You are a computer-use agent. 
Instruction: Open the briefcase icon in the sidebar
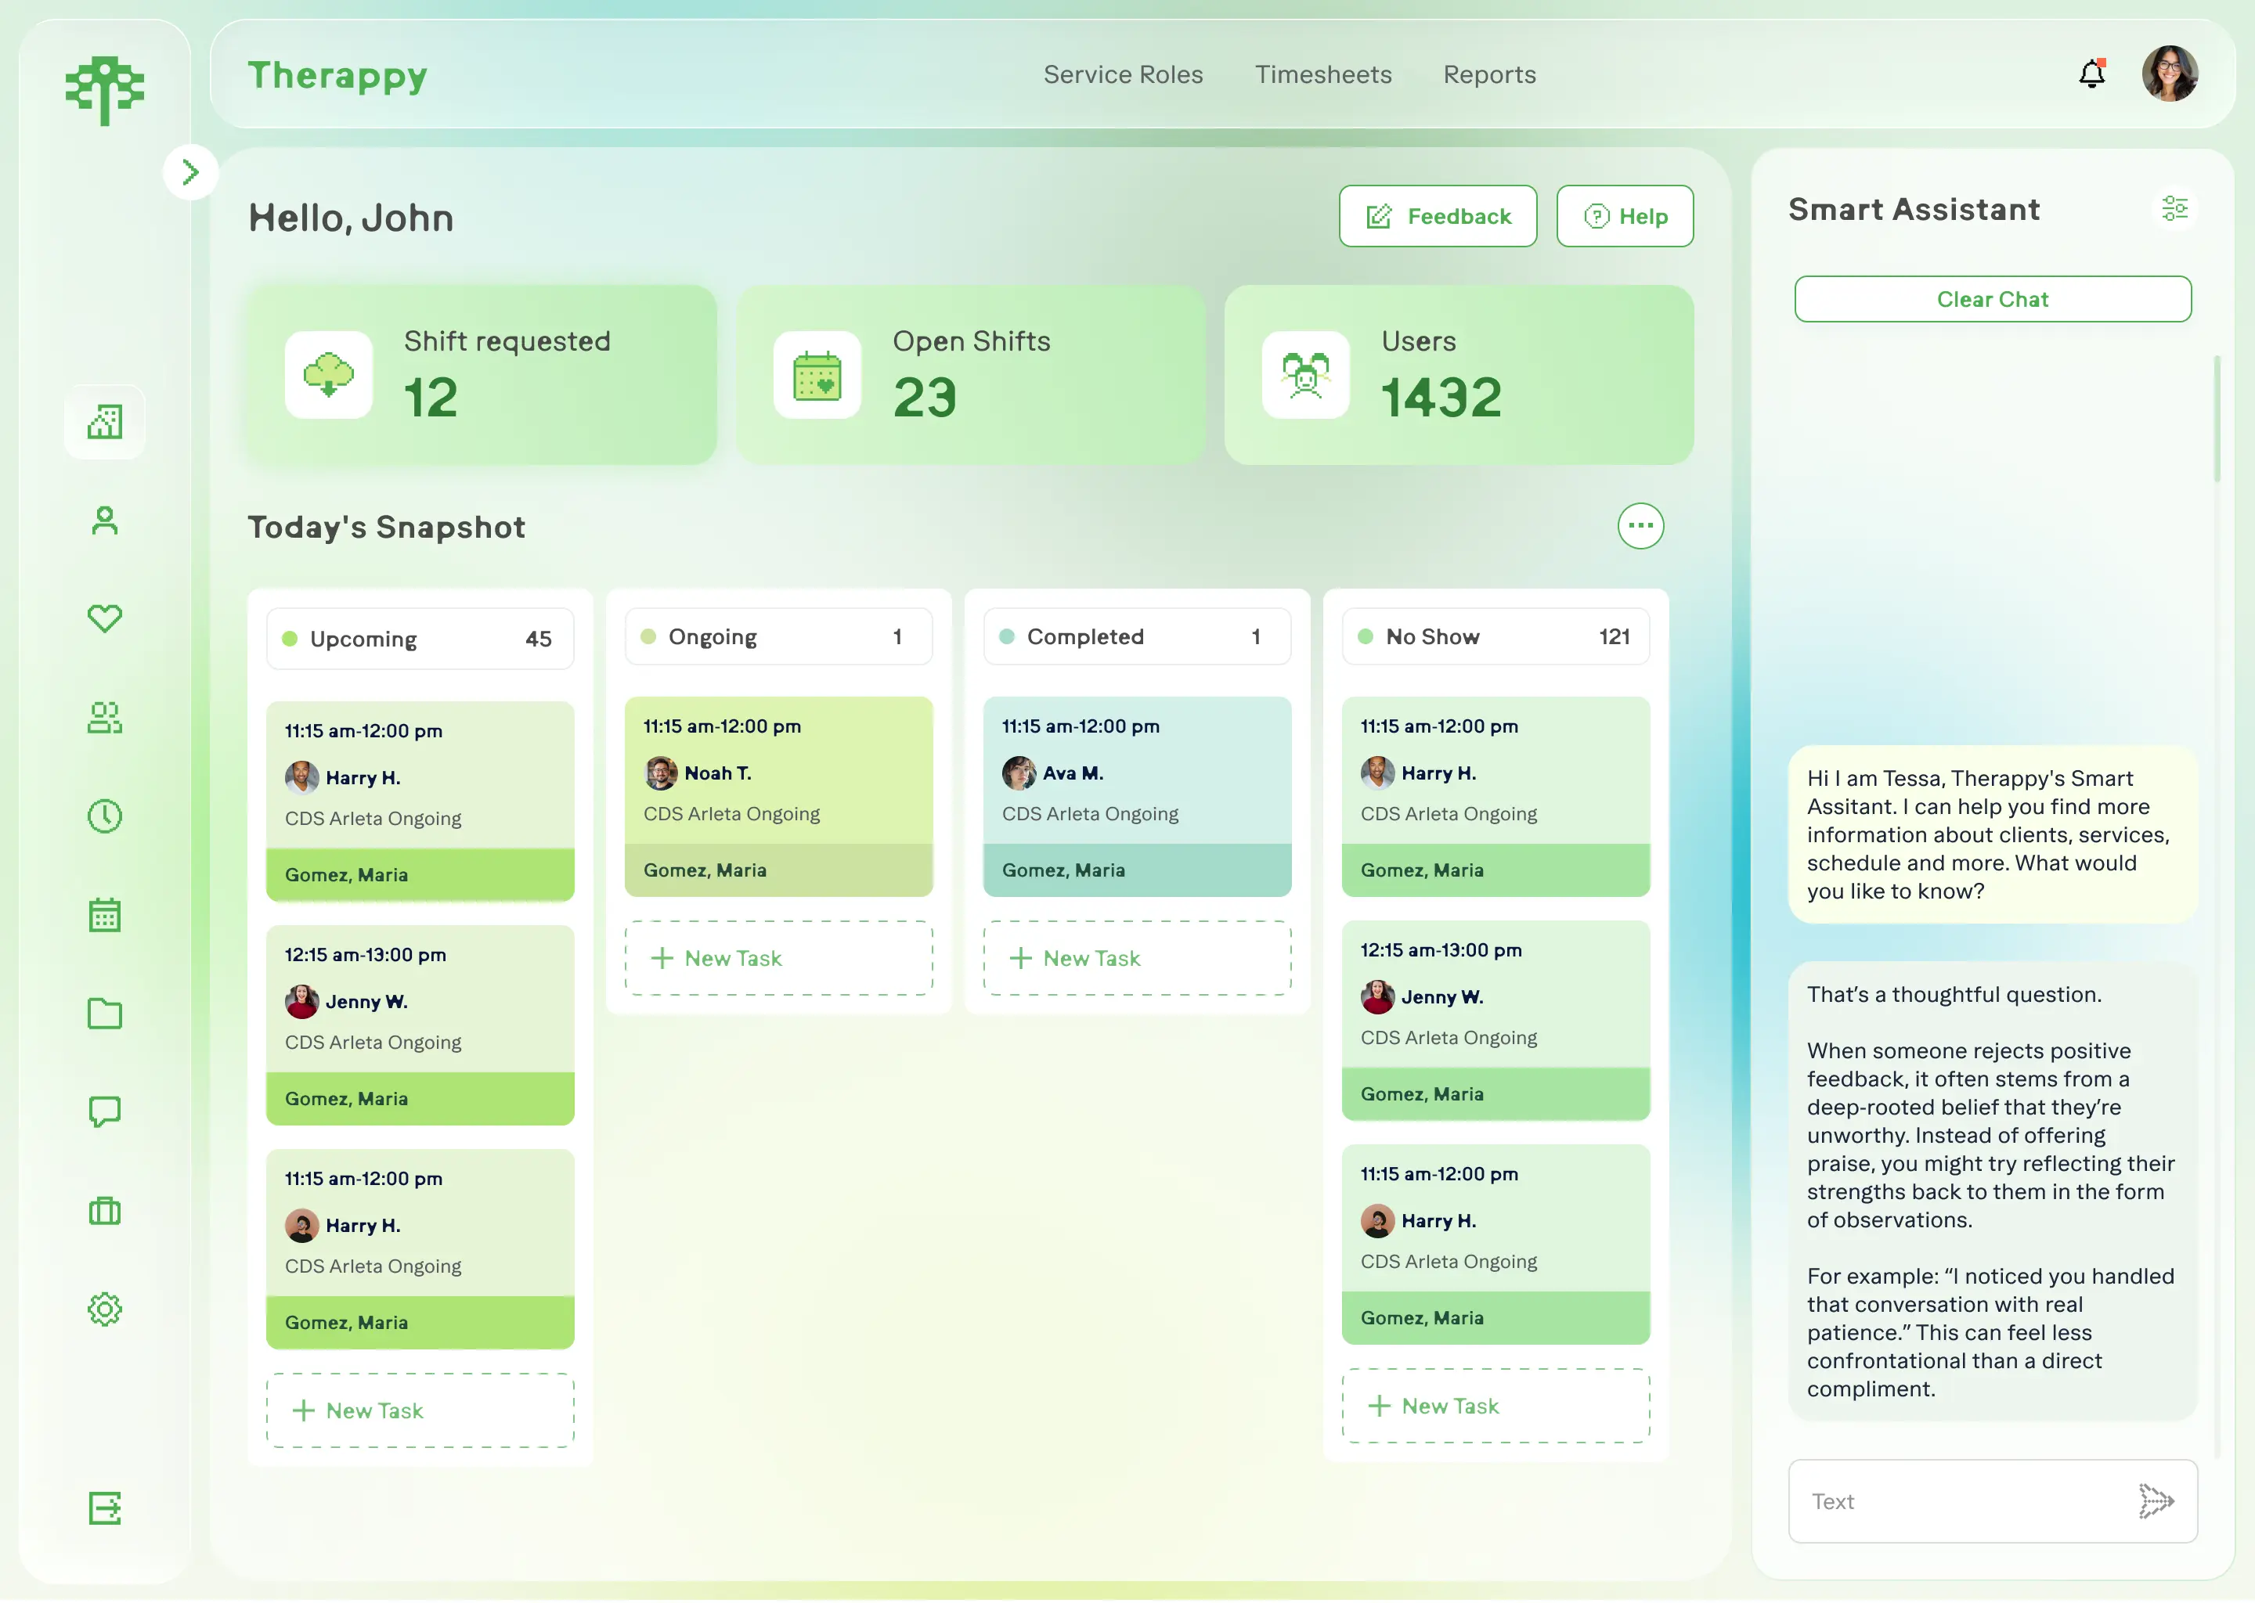[105, 1210]
